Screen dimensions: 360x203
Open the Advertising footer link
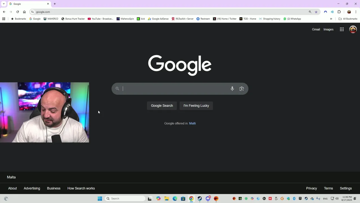pos(32,188)
